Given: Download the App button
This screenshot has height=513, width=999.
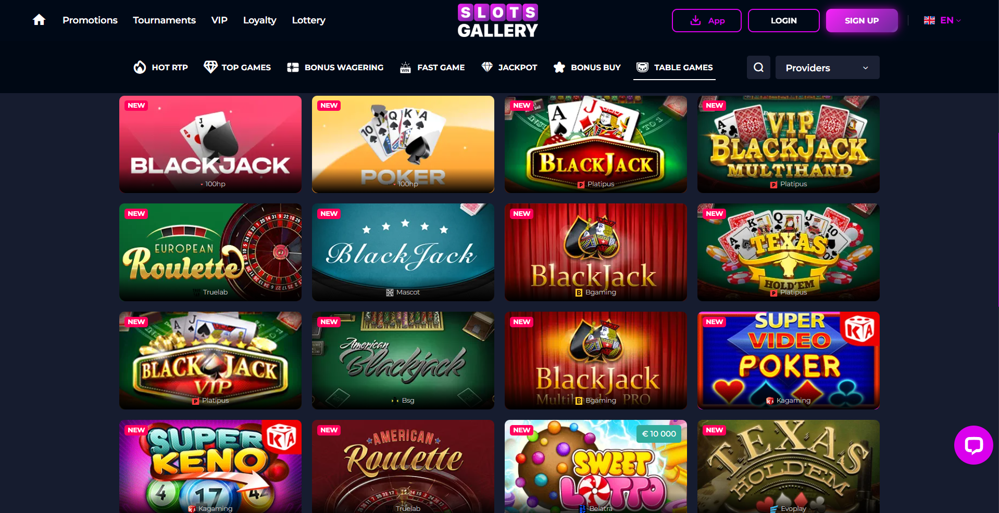Looking at the screenshot, I should point(706,21).
